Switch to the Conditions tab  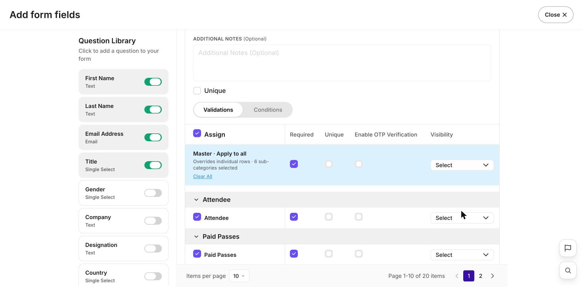click(268, 110)
